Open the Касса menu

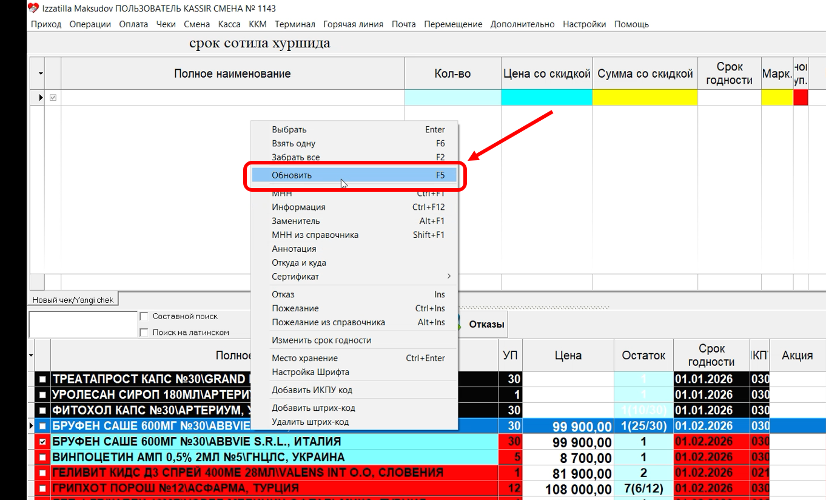coord(229,24)
